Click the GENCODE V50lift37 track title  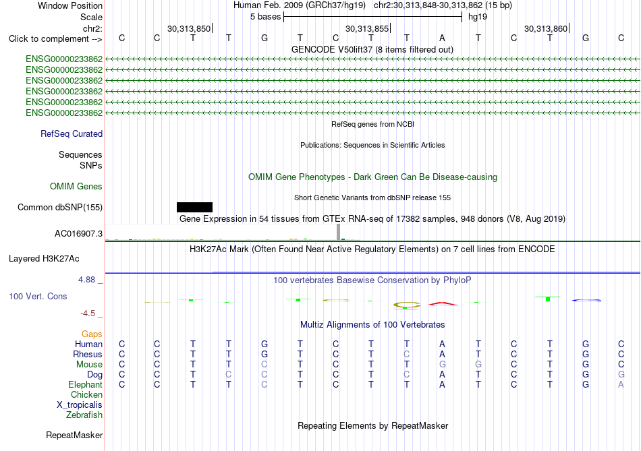[x=372, y=49]
